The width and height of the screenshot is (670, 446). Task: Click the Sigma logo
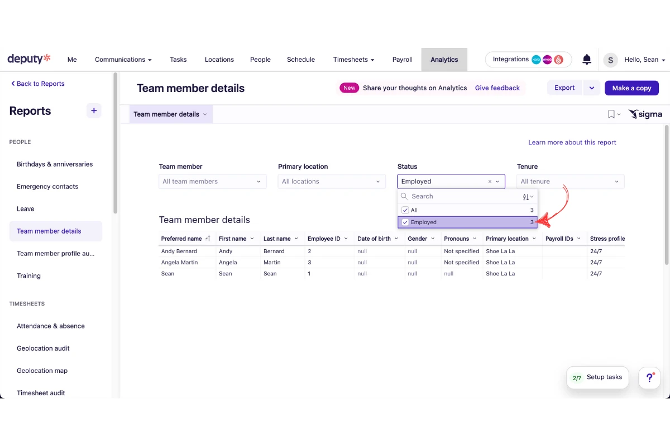click(x=645, y=114)
